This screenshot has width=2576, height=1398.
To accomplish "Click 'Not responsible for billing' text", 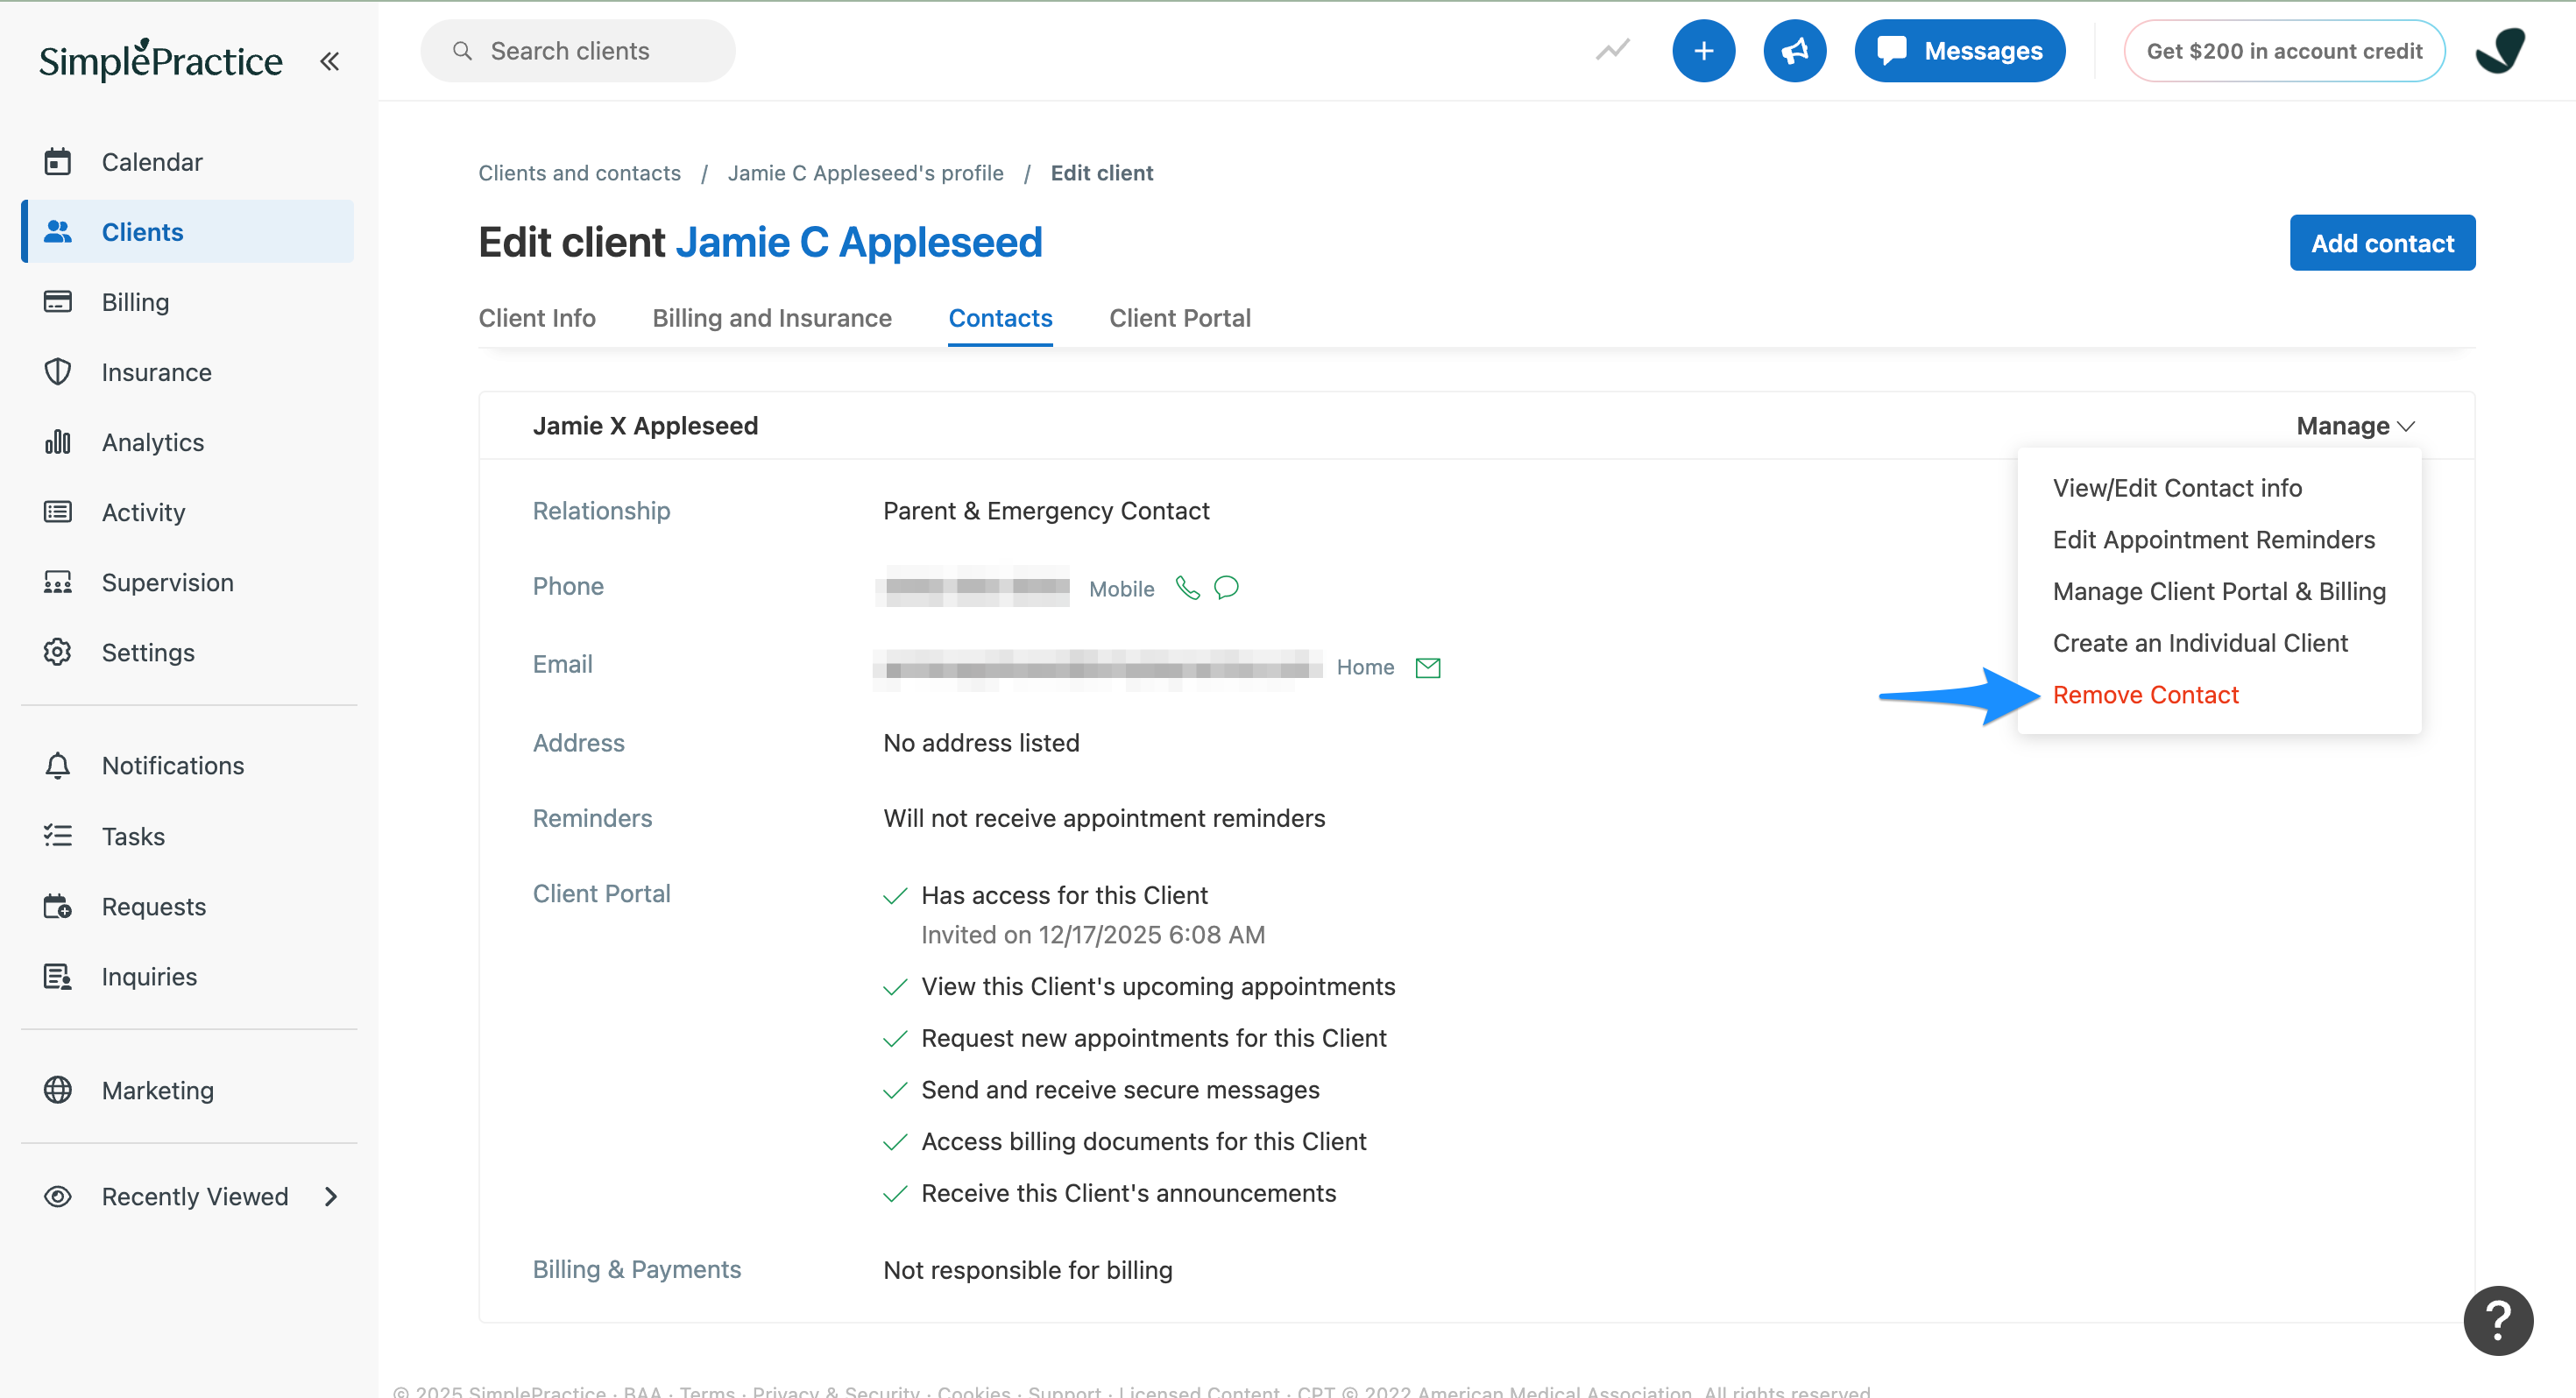I will [x=1028, y=1270].
